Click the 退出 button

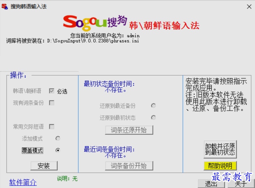tap(211, 184)
